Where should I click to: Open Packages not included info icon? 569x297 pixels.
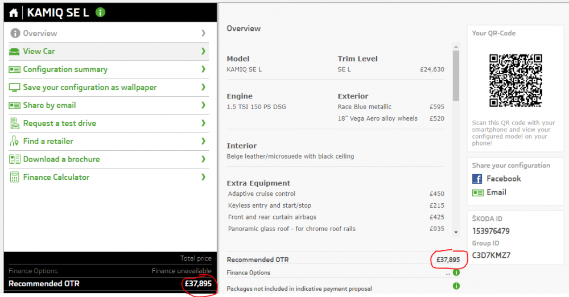[x=456, y=286]
